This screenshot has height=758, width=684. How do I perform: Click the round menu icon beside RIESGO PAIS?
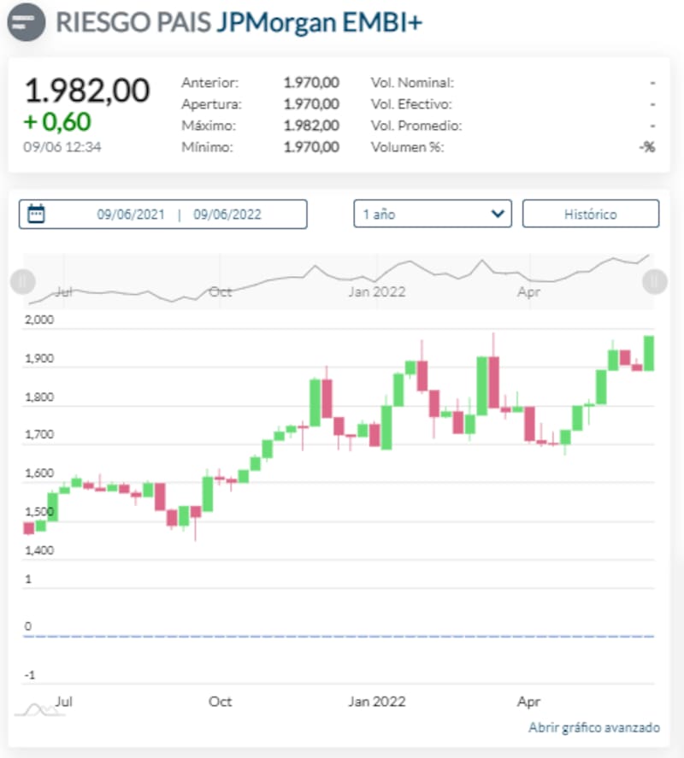pos(26,22)
